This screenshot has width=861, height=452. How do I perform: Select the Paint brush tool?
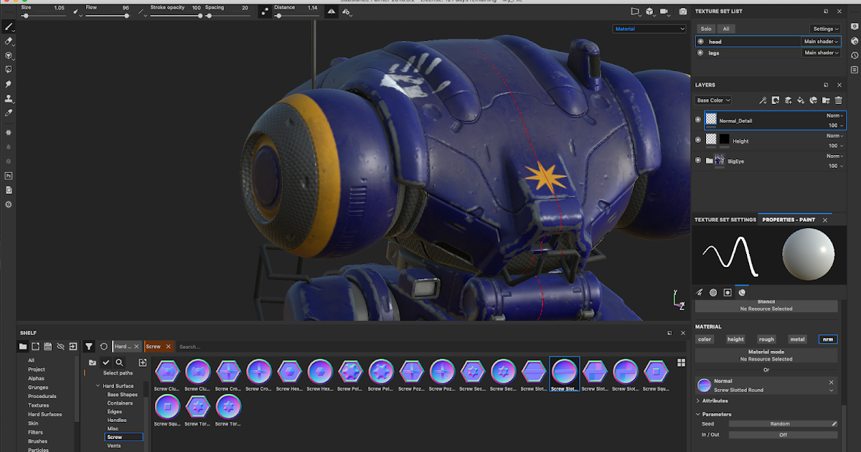coord(9,27)
